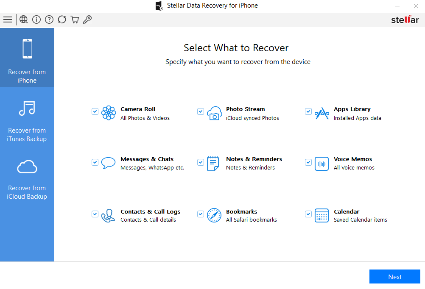The height and width of the screenshot is (289, 425).
Task: Check for updates via the refresh icon
Action: pyautogui.click(x=62, y=19)
